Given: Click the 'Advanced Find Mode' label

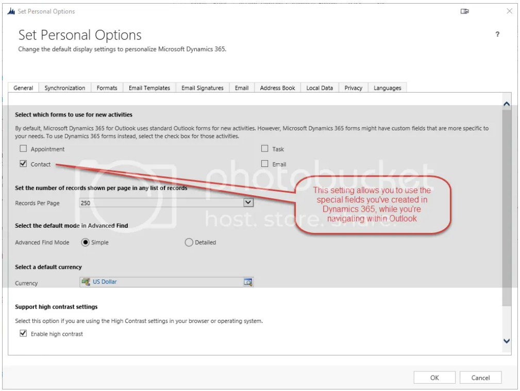Looking at the screenshot, I should tap(42, 243).
